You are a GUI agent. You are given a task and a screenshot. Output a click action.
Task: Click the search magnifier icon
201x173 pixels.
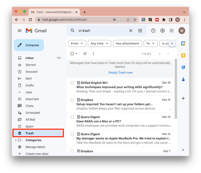coord(73,30)
